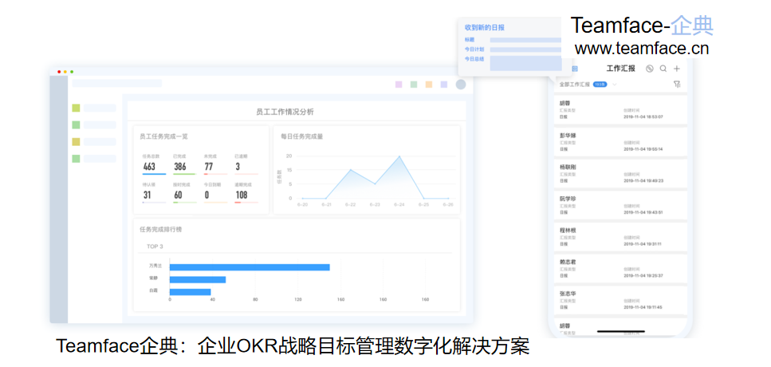The height and width of the screenshot is (367, 771).
Task: Open 胡蓉 report created at 18:53:07
Action: click(x=620, y=110)
